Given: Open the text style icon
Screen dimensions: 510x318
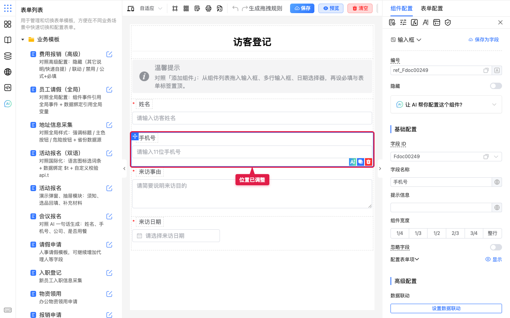Looking at the screenshot, I should pyautogui.click(x=426, y=22).
